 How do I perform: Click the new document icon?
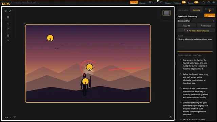coord(203,2)
